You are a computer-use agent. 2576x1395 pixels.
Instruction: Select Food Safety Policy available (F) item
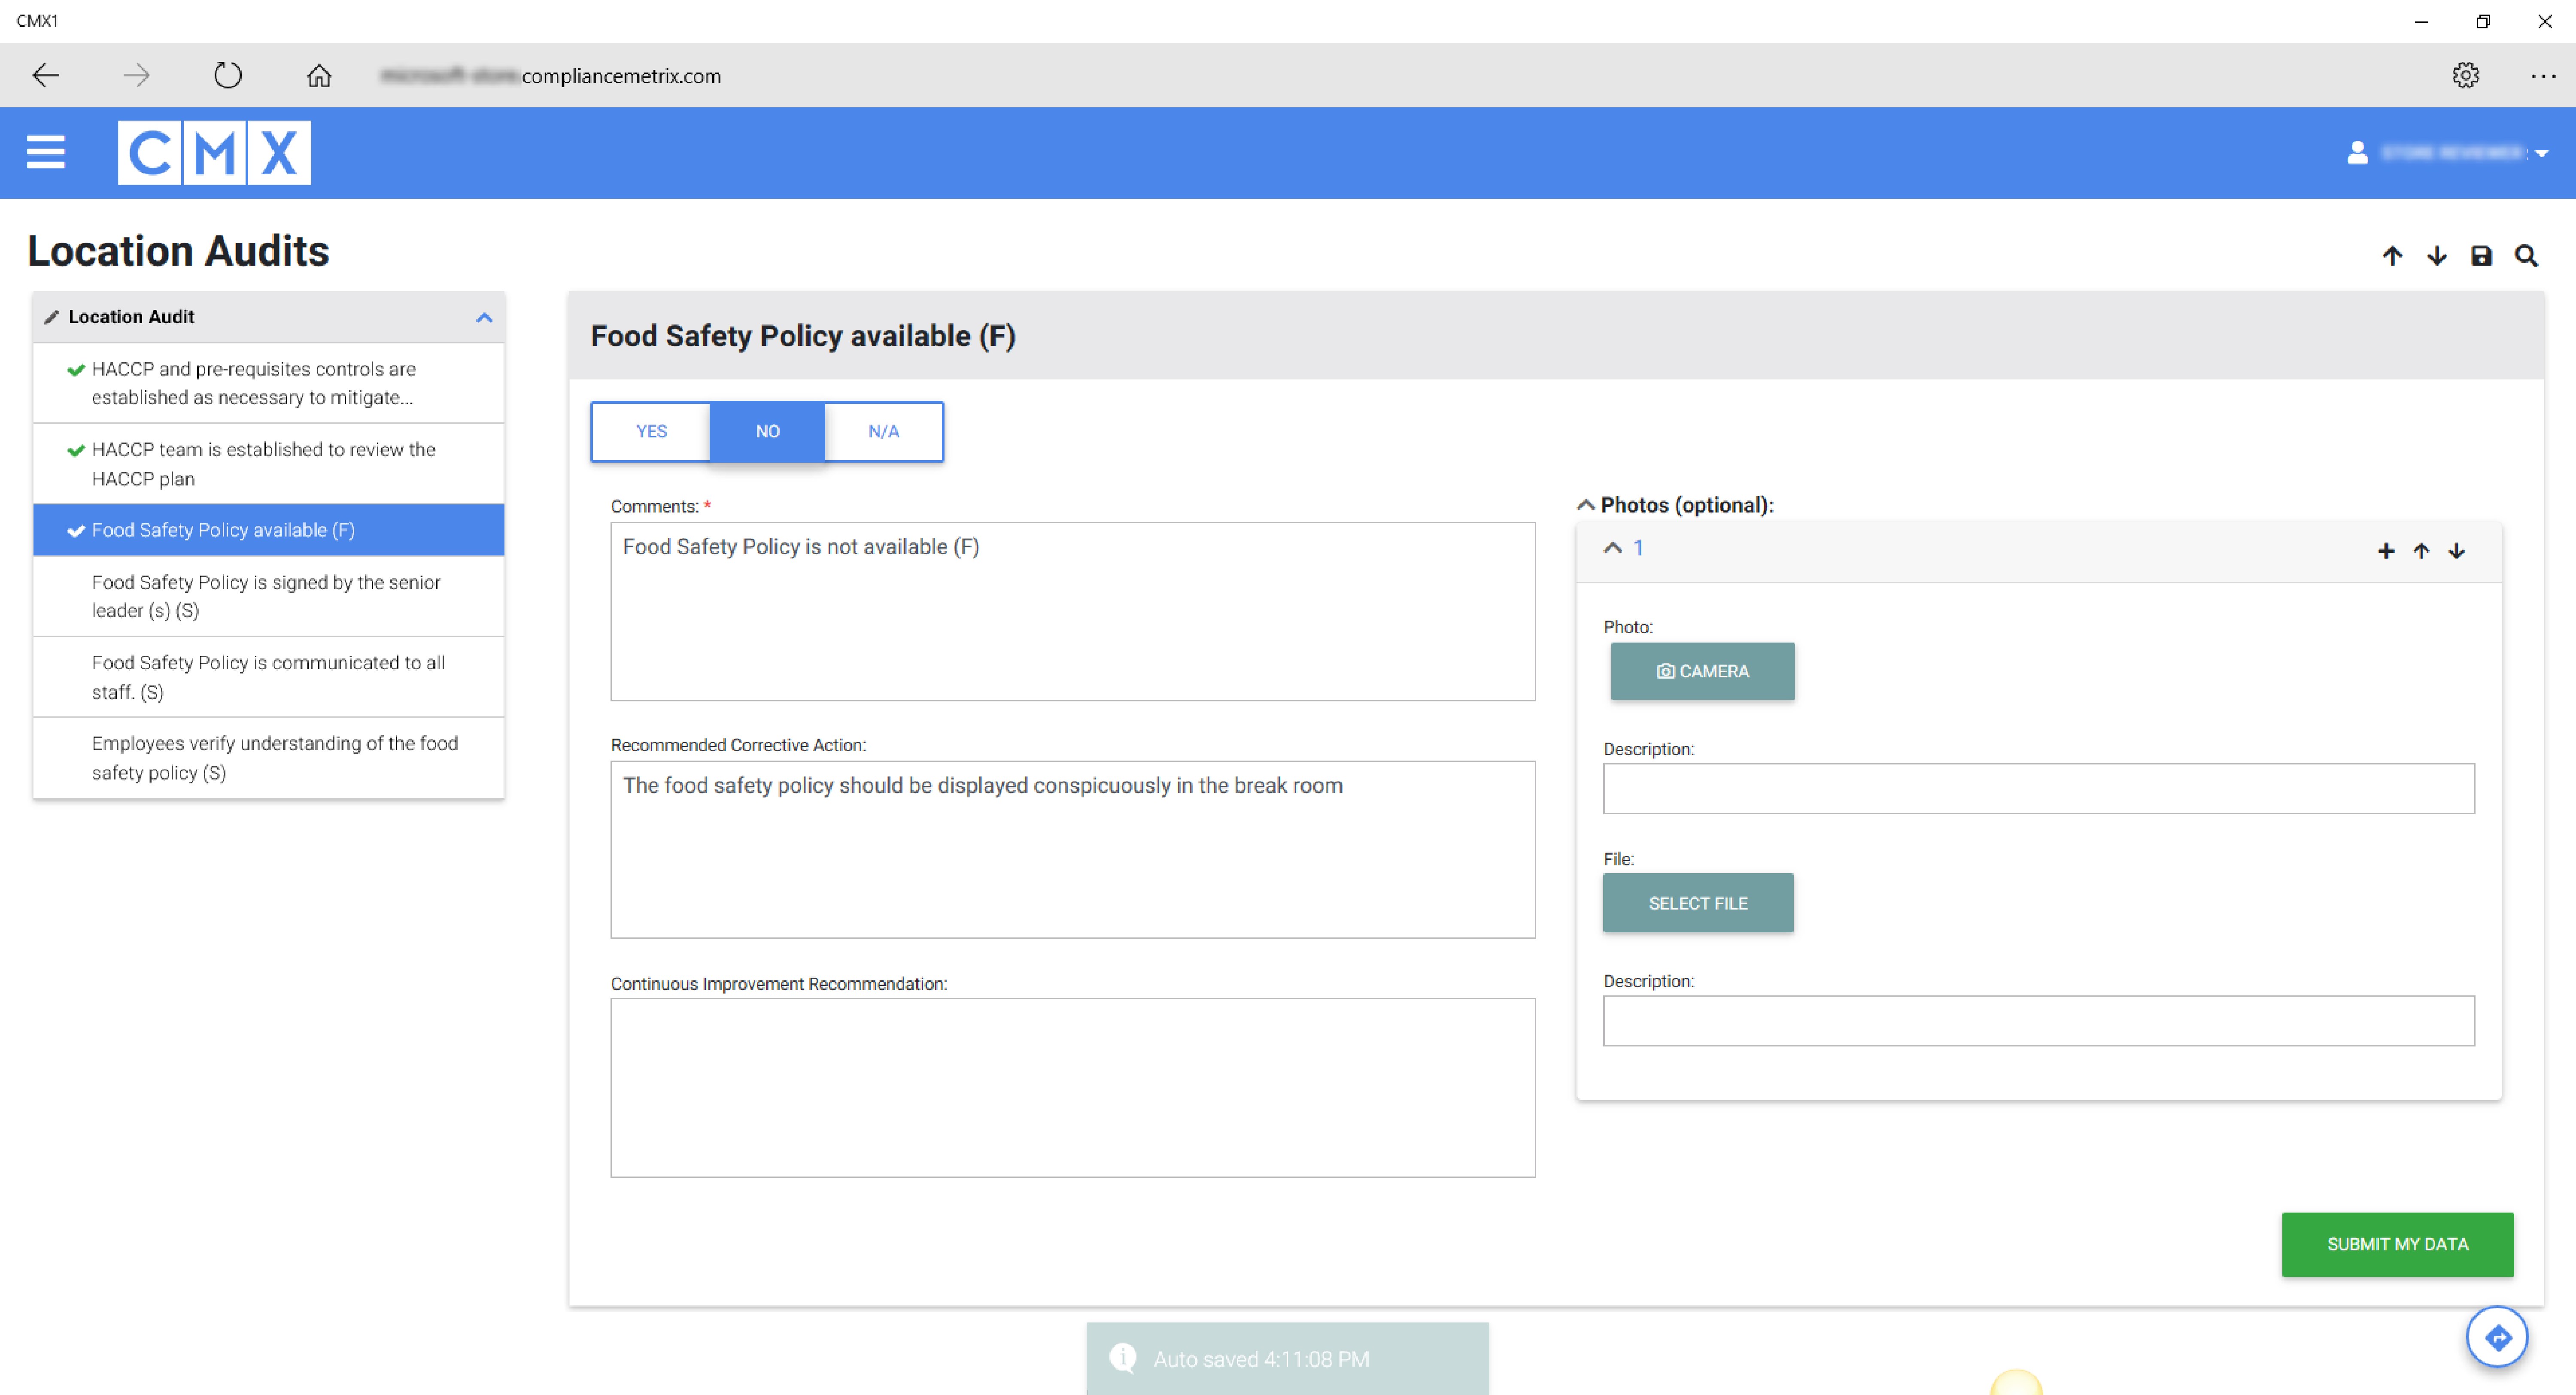pos(268,530)
